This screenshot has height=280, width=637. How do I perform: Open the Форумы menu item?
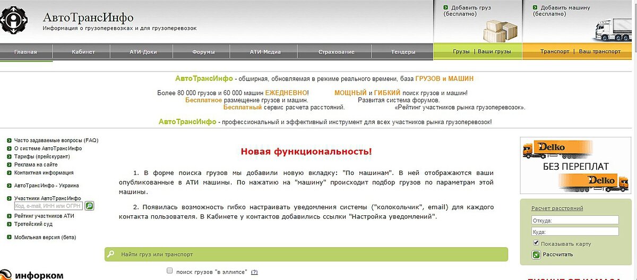203,51
